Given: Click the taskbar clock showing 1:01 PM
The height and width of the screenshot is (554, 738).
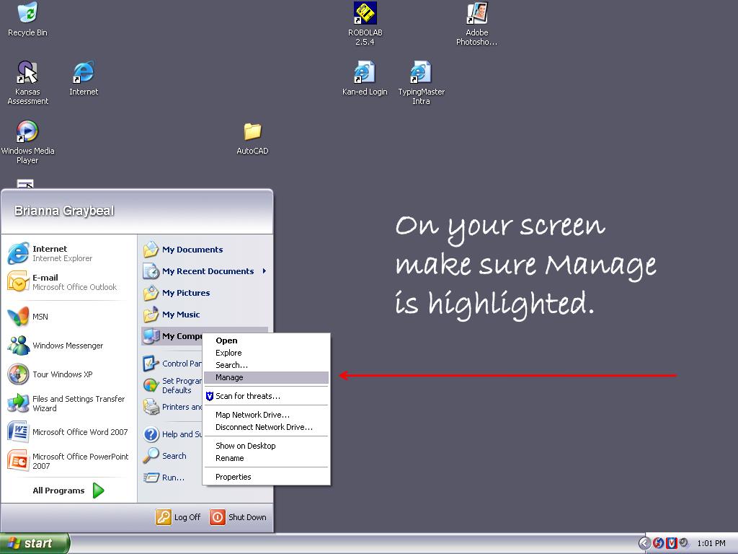Looking at the screenshot, I should (711, 543).
